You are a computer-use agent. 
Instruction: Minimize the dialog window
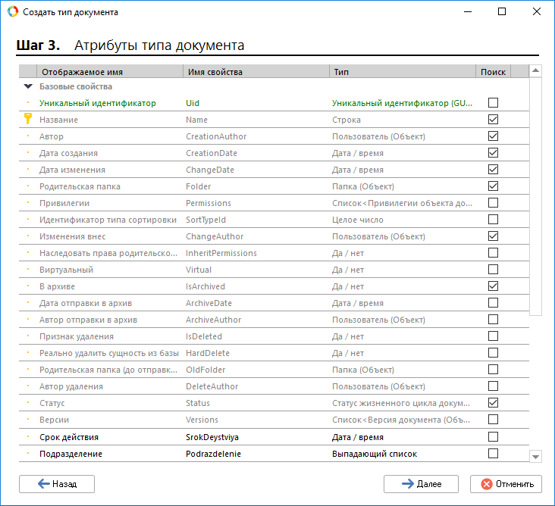pyautogui.click(x=467, y=12)
